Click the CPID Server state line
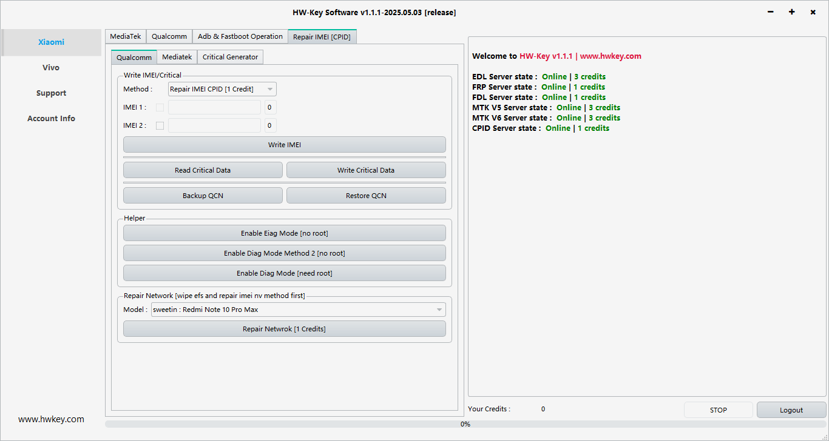Viewport: 829px width, 441px height. [541, 128]
